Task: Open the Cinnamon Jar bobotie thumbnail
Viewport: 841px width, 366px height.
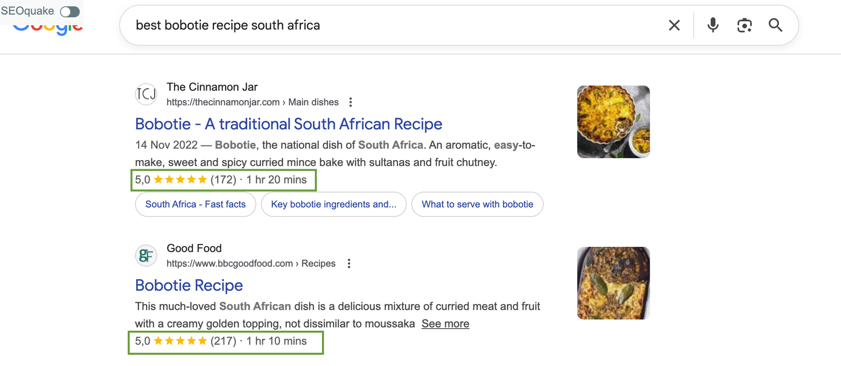Action: pos(613,122)
